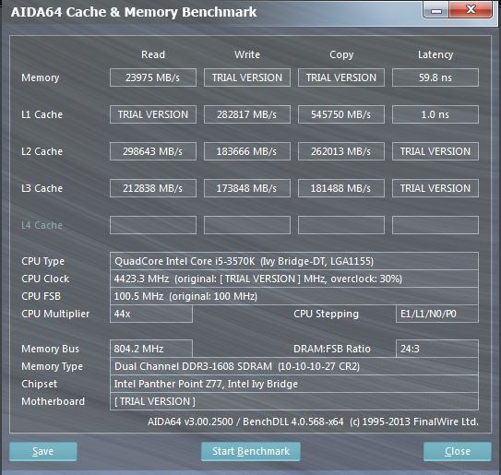Image resolution: width=501 pixels, height=475 pixels.
Task: Click the Read column header
Action: tap(153, 54)
